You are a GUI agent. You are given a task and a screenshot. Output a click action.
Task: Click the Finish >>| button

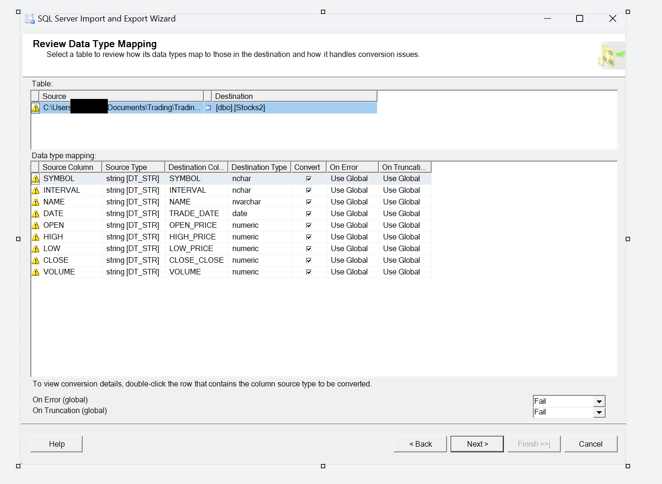click(x=534, y=444)
